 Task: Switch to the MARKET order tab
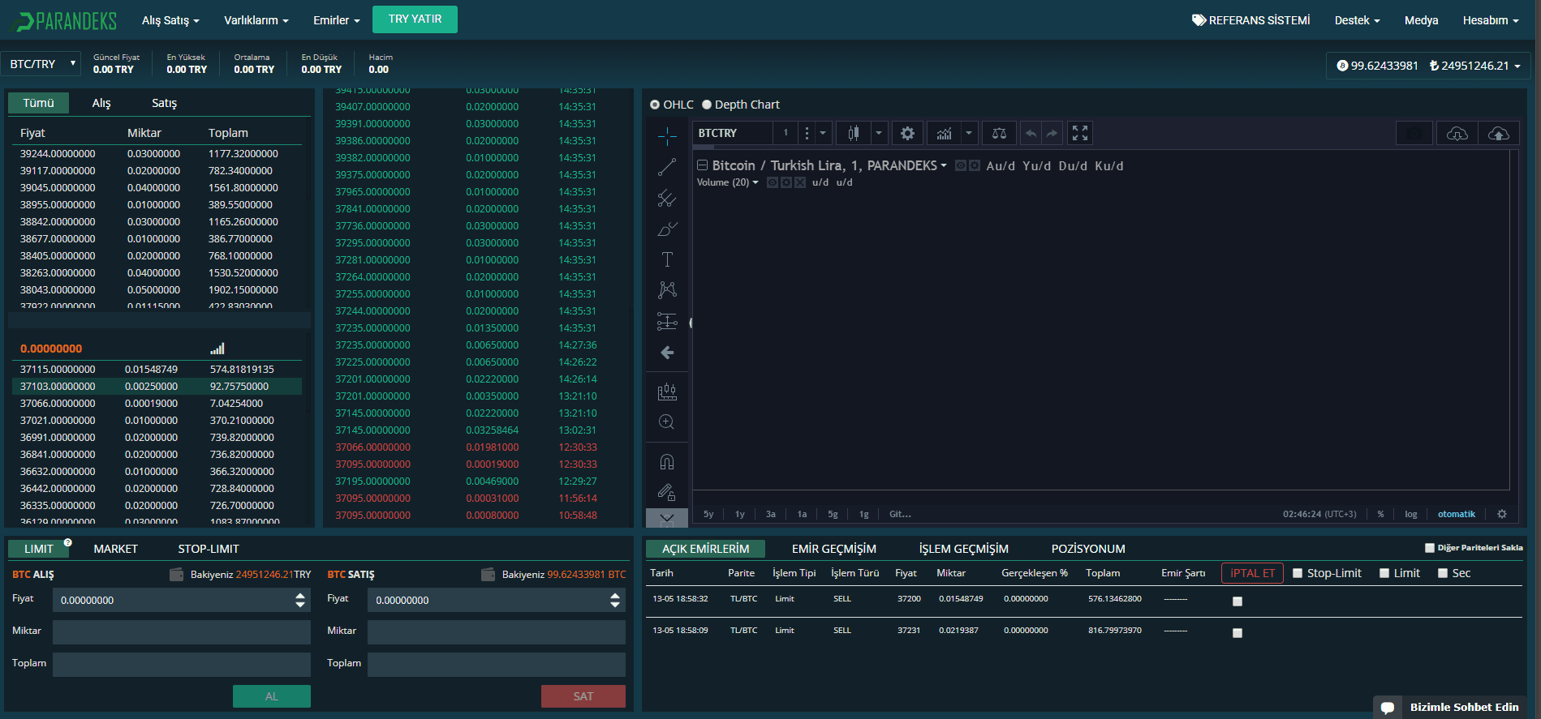point(115,549)
